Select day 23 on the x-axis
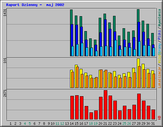This screenshot has height=127, width=163. pyautogui.click(x=115, y=124)
